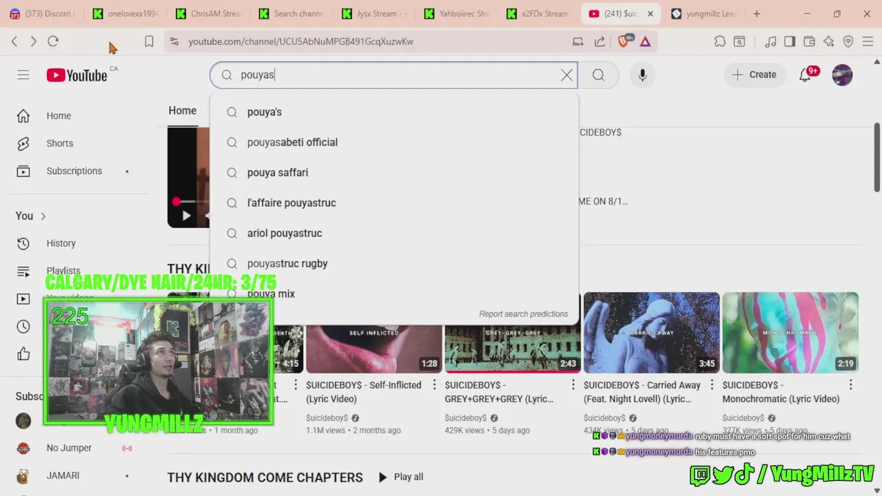Select "pouyasabeti official" suggestion
The width and height of the screenshot is (882, 496).
pos(394,142)
